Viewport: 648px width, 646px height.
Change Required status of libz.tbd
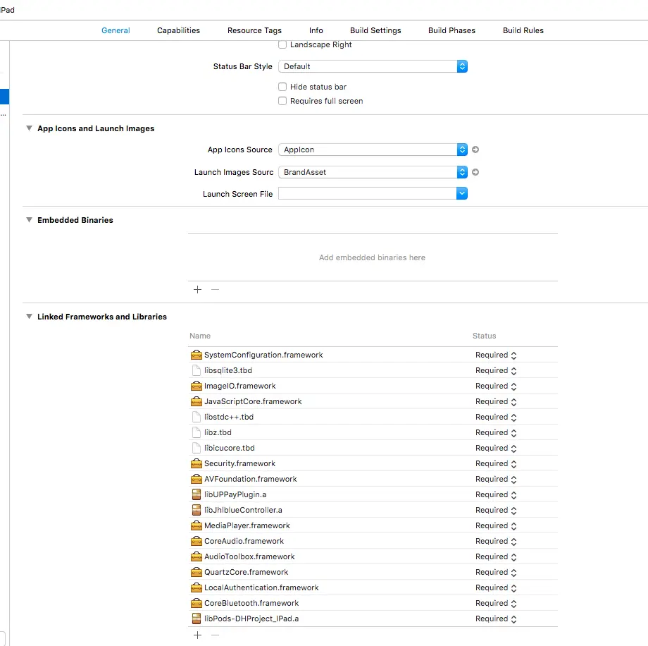pos(496,432)
